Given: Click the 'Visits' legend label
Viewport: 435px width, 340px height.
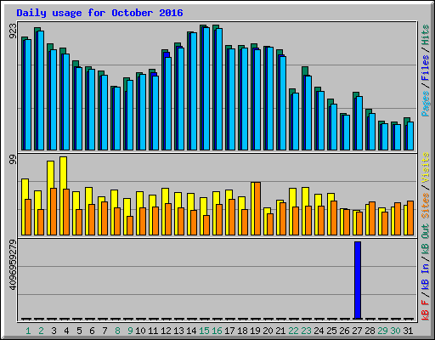Looking at the screenshot, I should [426, 167].
